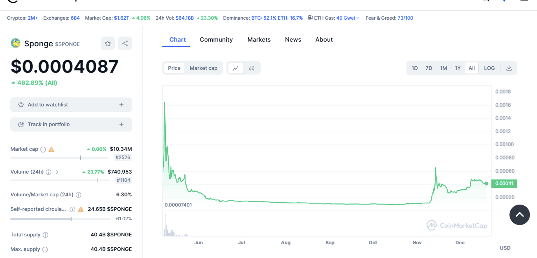The image size is (537, 258).
Task: Click Total supply info icon
Action: (46, 235)
